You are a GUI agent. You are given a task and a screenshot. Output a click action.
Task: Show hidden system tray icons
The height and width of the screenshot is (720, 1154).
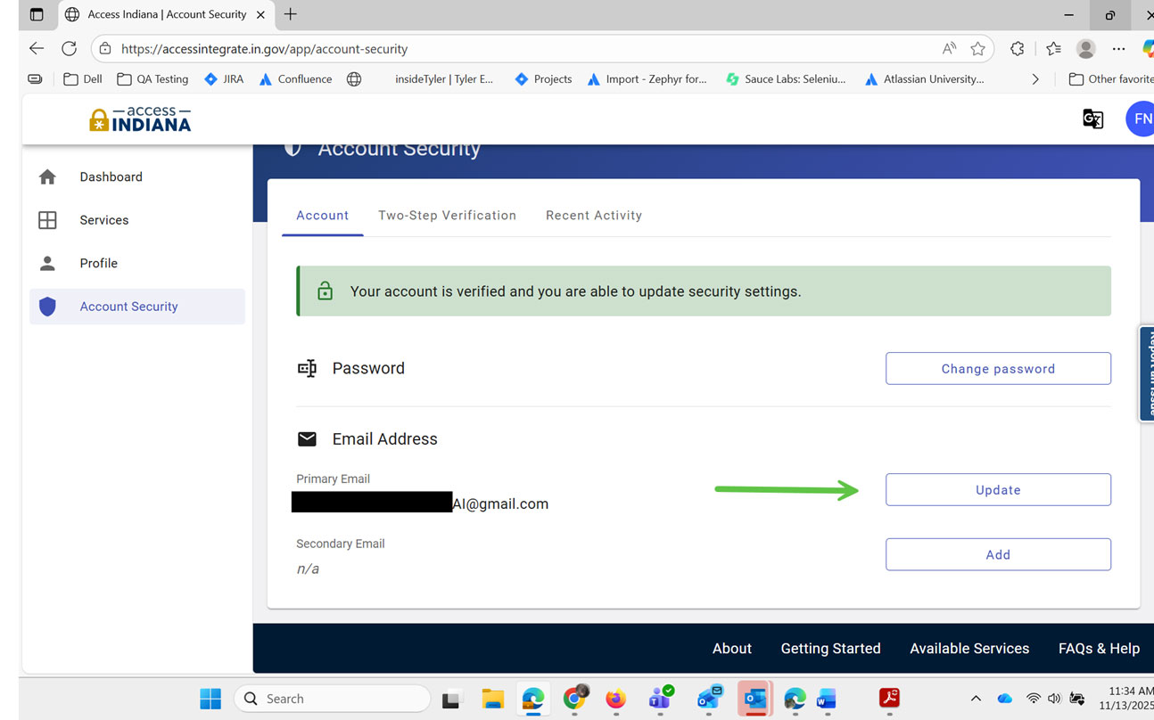pyautogui.click(x=976, y=699)
